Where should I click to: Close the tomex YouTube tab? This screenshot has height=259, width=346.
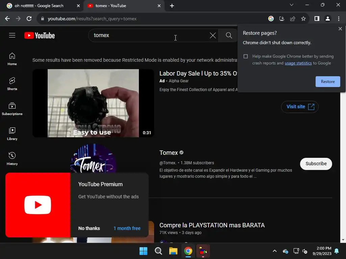[x=159, y=6]
